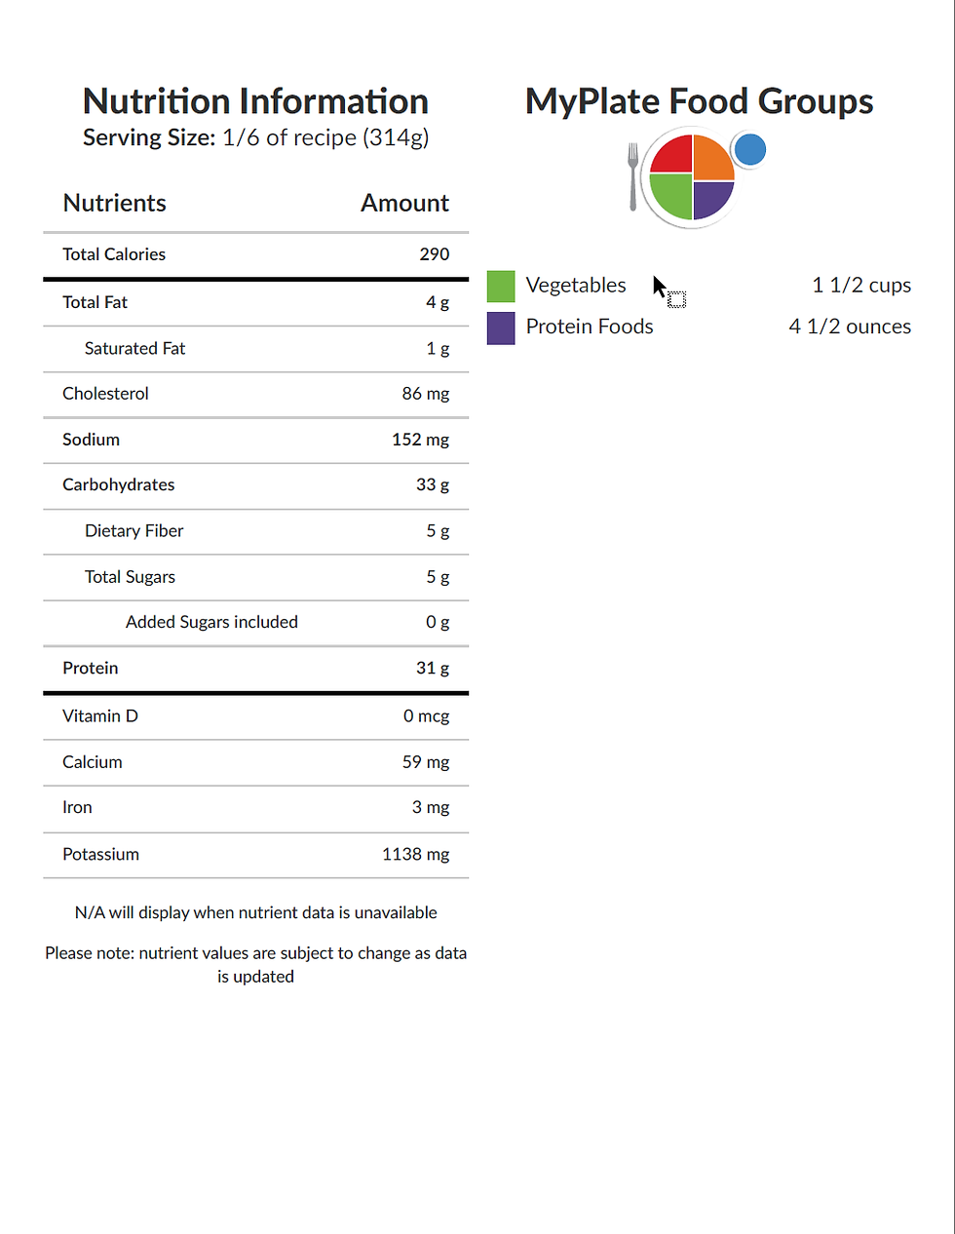Image resolution: width=955 pixels, height=1234 pixels.
Task: Click the Amount column header
Action: click(x=404, y=203)
